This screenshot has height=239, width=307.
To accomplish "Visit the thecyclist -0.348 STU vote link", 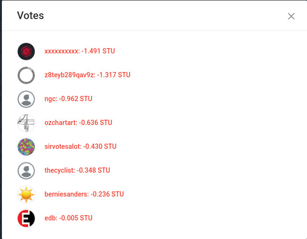I will [77, 170].
